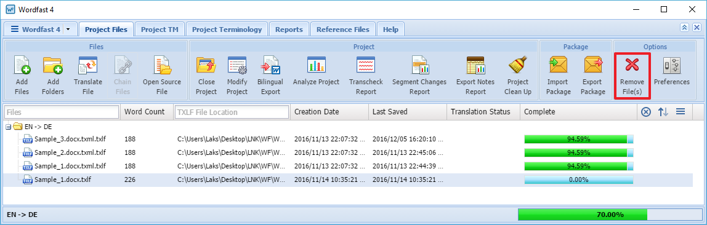
Task: Click the TXLF icon of Sample_1.docx.txlf
Action: coord(28,180)
